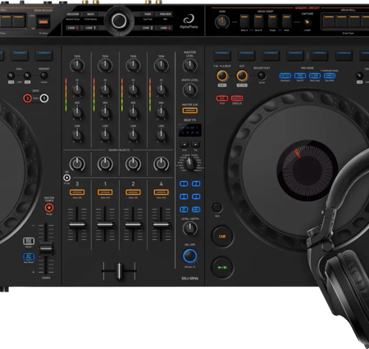This screenshot has height=349, width=369.
Task: Click the white Beat Sync button on left deck
Action: (29, 241)
